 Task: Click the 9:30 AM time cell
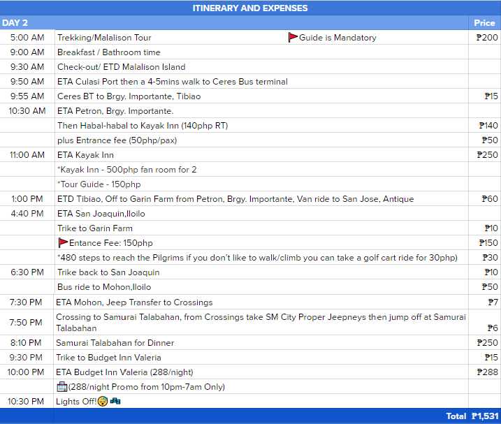point(27,67)
